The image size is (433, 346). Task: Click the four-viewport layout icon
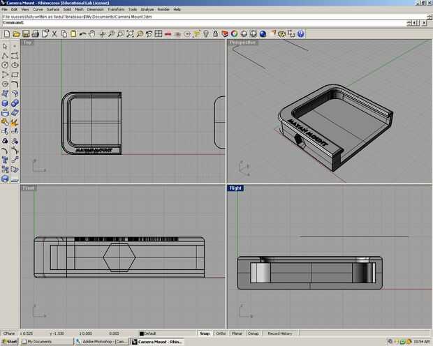(x=159, y=34)
